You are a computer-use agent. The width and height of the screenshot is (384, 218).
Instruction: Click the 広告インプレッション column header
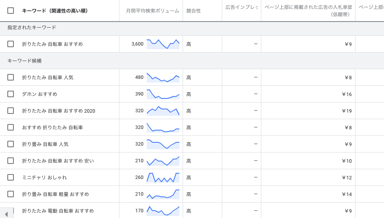pyautogui.click(x=242, y=7)
